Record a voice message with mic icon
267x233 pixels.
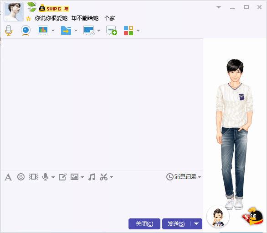click(45, 177)
